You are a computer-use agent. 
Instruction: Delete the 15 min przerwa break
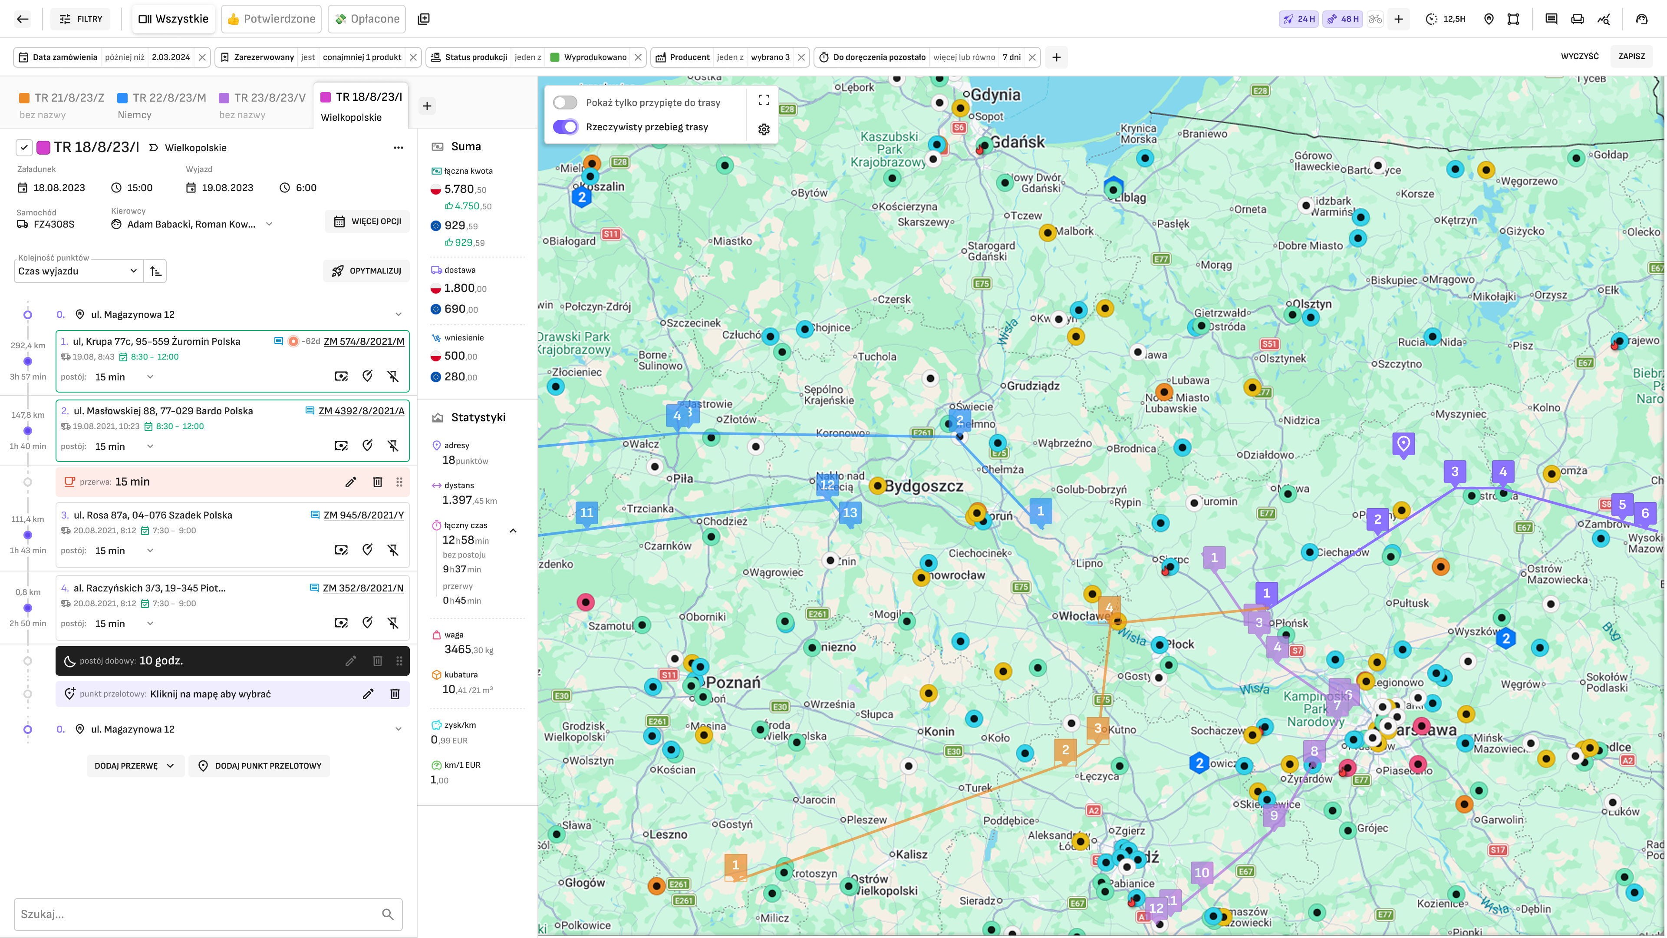[378, 482]
